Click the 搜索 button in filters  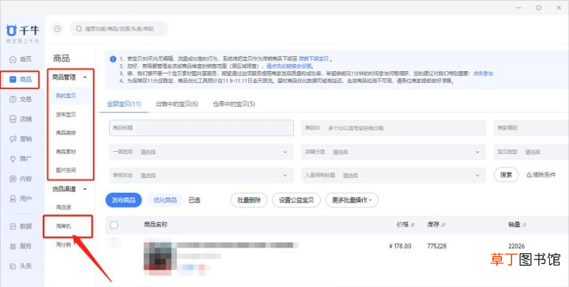pyautogui.click(x=507, y=175)
